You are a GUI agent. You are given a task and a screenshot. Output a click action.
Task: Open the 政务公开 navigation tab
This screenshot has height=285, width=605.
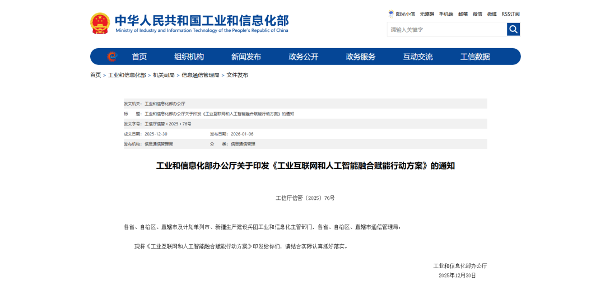pos(303,57)
